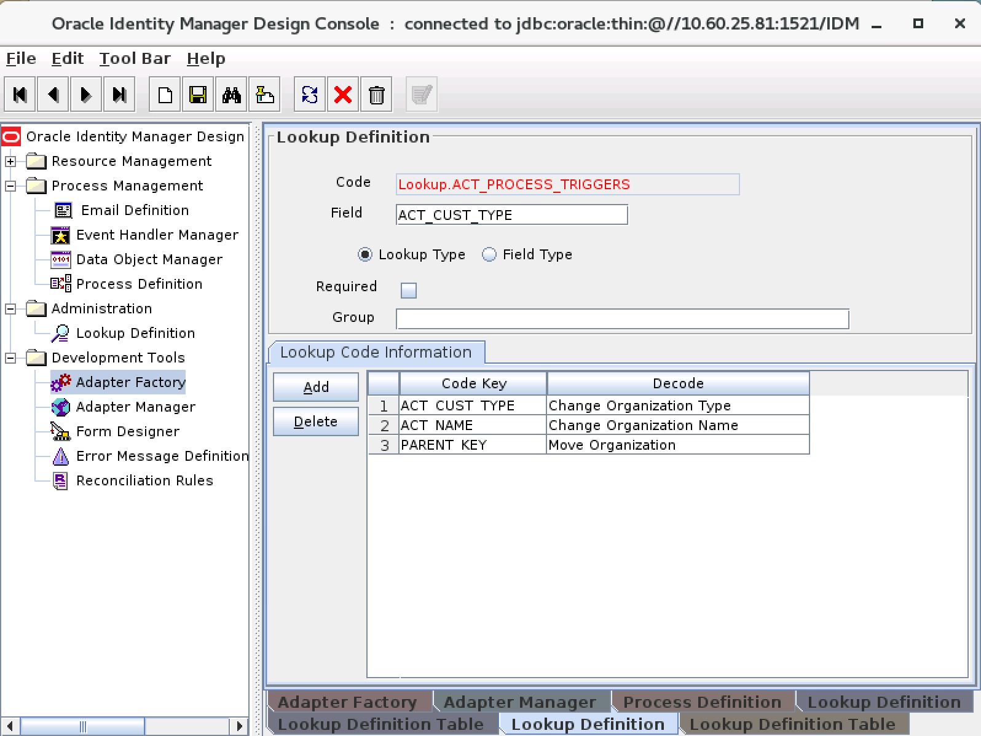
Task: Delete record with trash can icon
Action: tap(376, 95)
